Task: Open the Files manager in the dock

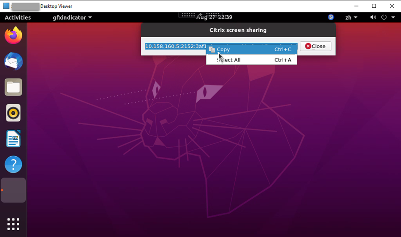Action: (x=13, y=87)
